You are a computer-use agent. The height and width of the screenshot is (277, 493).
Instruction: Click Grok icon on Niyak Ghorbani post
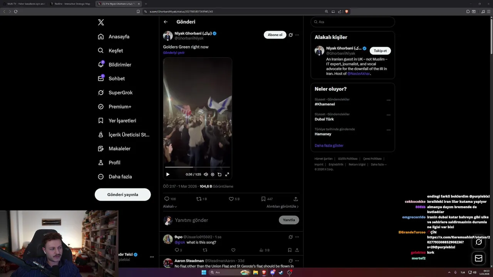coord(291,35)
